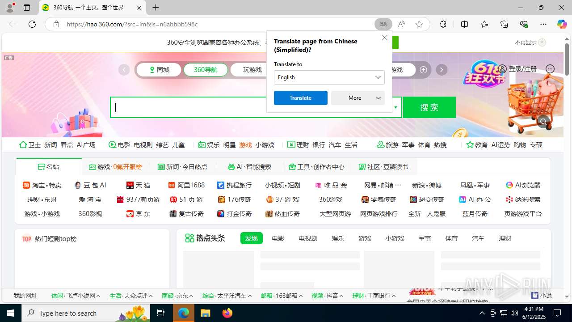Select the 游戏·0氪开服榜 tab
The width and height of the screenshot is (572, 322).
pyautogui.click(x=115, y=167)
